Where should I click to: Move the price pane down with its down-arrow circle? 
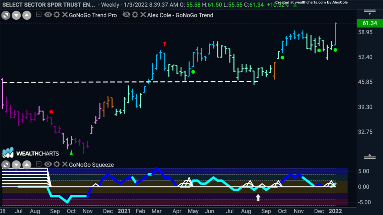click(16, 15)
